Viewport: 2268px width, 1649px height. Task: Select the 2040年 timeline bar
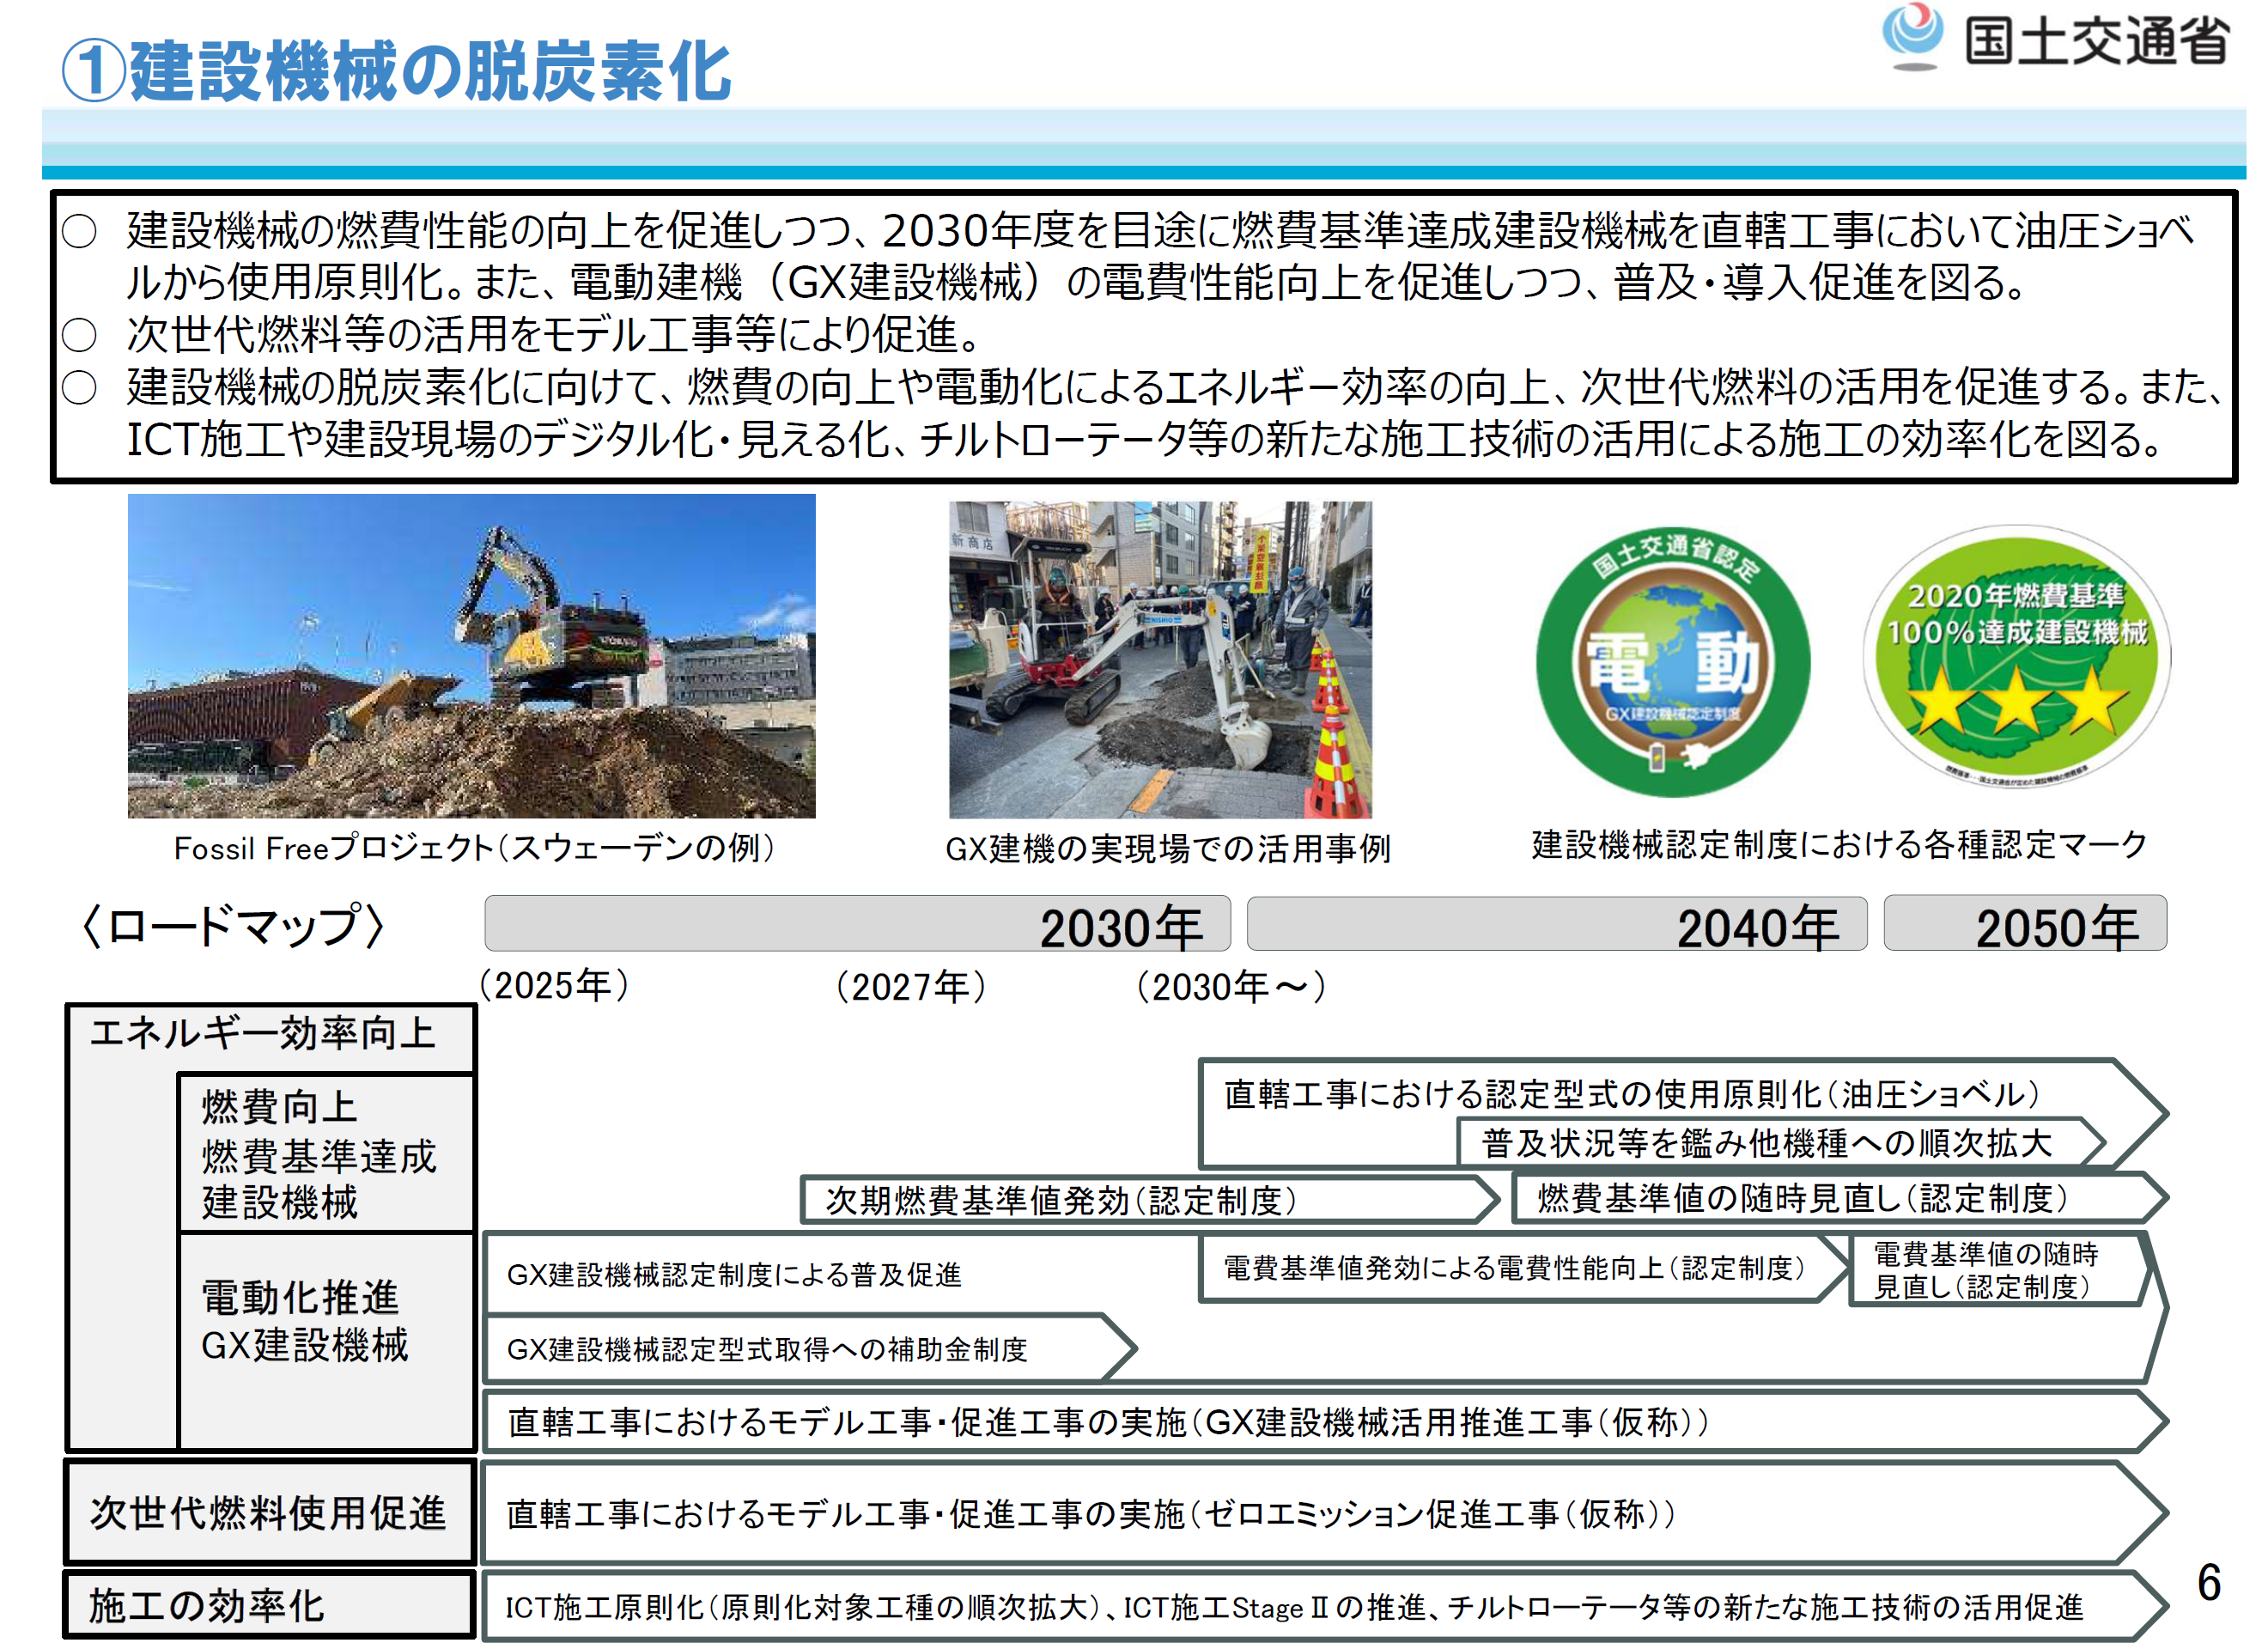point(1556,923)
